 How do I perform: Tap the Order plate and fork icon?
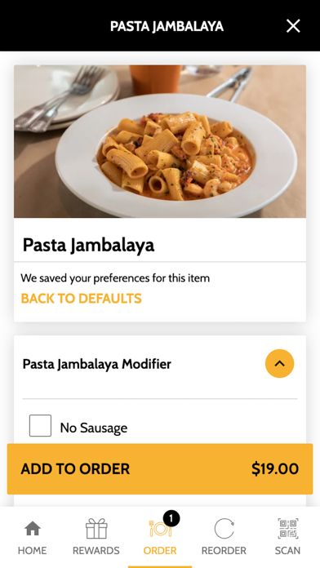[x=160, y=529]
